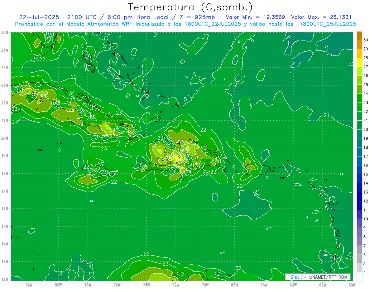The width and height of the screenshot is (374, 289).
Task: Click the 24N latitude axis label
Action: pyautogui.click(x=4, y=68)
